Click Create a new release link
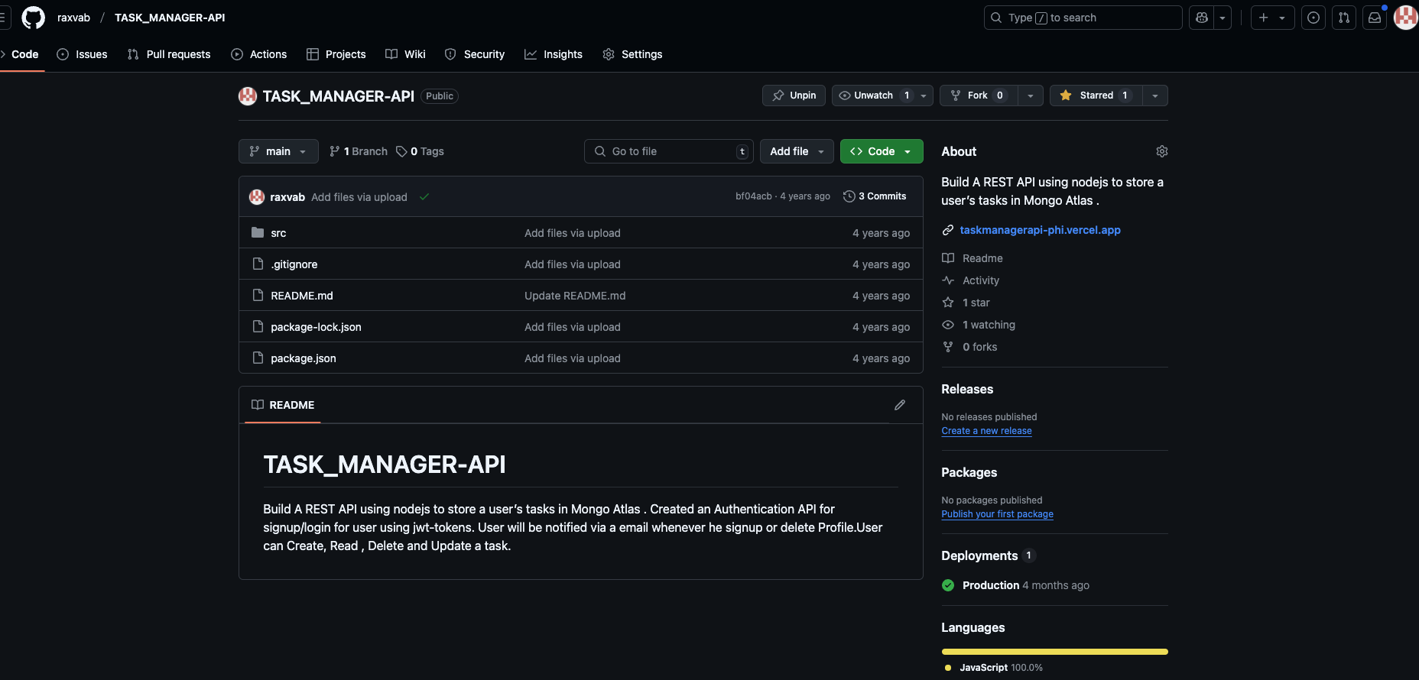The image size is (1419, 680). (986, 431)
